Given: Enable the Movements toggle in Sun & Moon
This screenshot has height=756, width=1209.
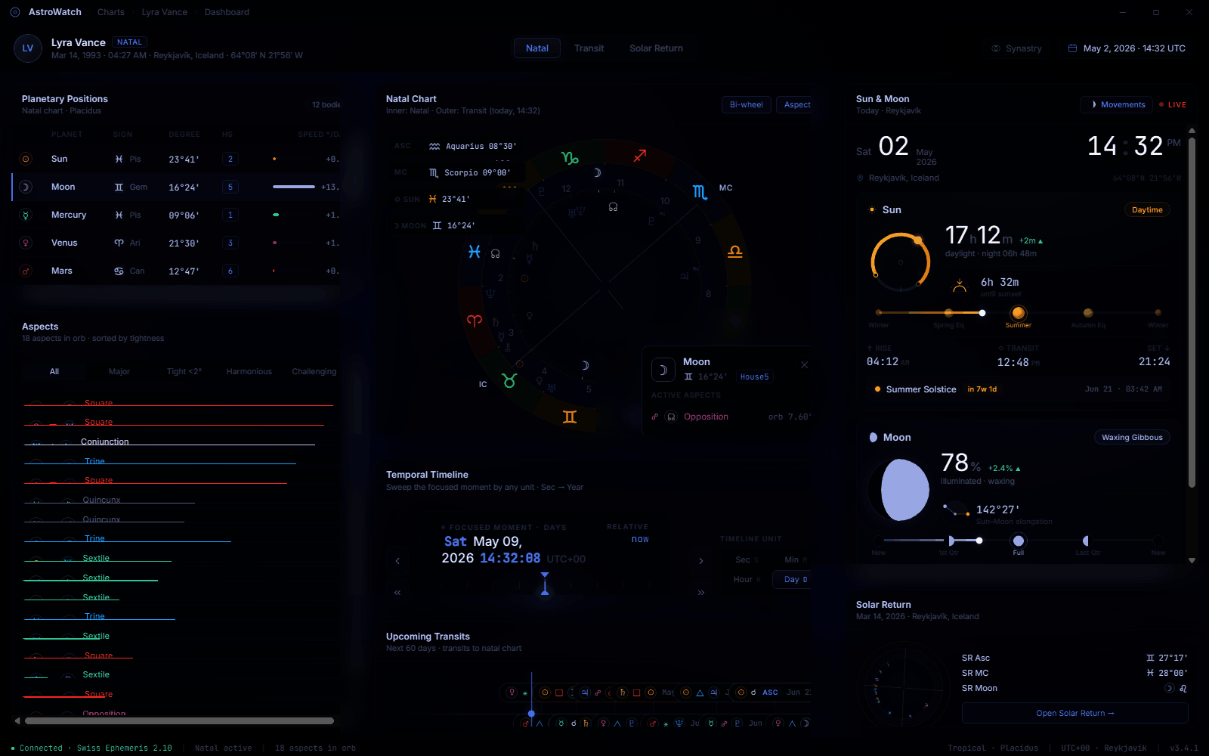Looking at the screenshot, I should 1117,104.
